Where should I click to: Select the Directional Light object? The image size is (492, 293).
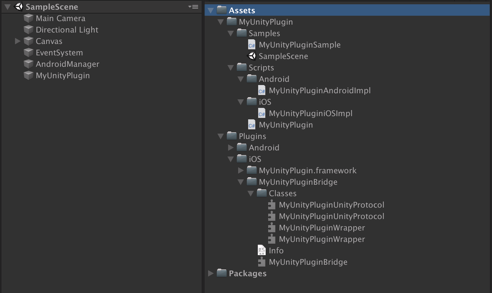[67, 30]
